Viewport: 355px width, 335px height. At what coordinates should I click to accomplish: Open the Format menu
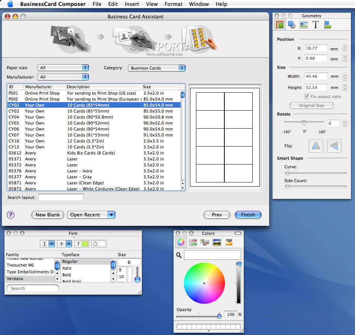click(173, 4)
